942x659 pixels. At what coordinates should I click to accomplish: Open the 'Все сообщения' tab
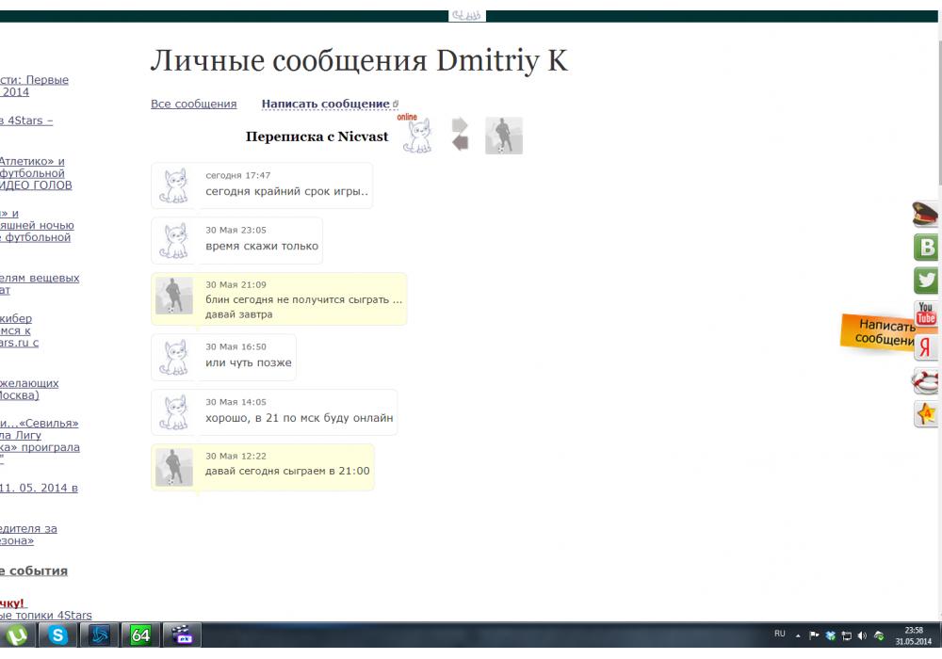click(193, 104)
